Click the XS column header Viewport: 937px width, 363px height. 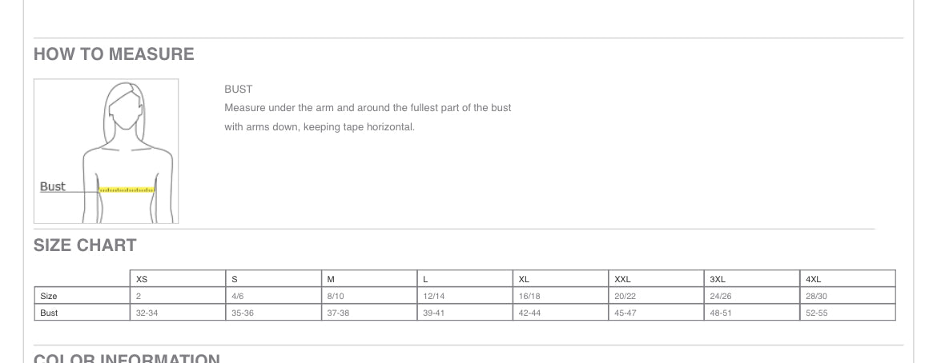[142, 279]
